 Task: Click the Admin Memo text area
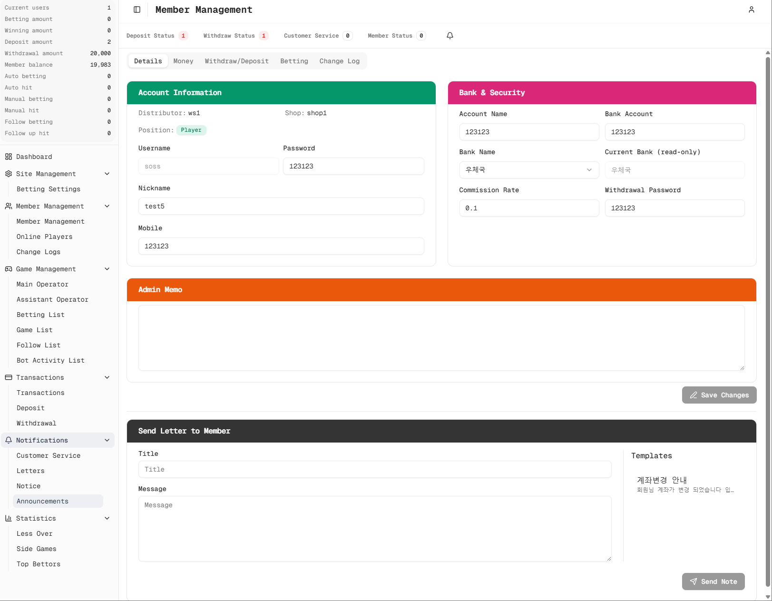click(441, 338)
